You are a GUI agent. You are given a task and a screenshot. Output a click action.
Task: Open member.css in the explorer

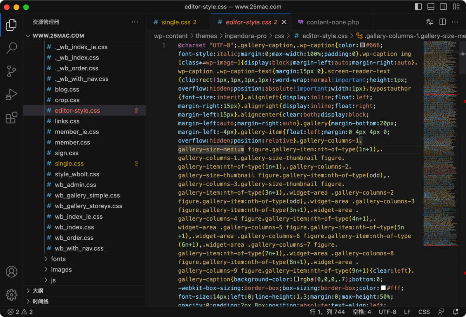84,142
